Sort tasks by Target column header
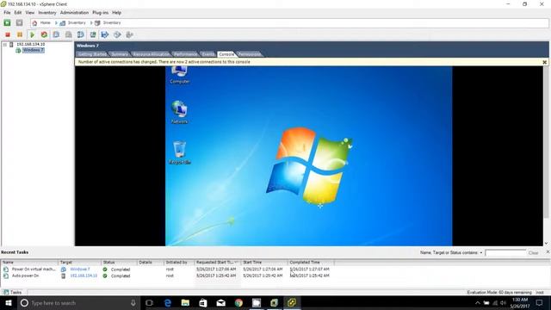The width and height of the screenshot is (551, 310). [79, 262]
